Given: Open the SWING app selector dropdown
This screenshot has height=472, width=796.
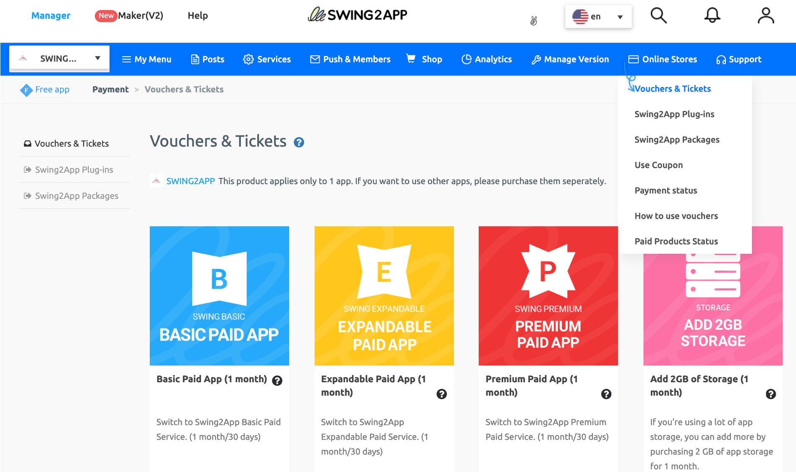Looking at the screenshot, I should (x=59, y=59).
